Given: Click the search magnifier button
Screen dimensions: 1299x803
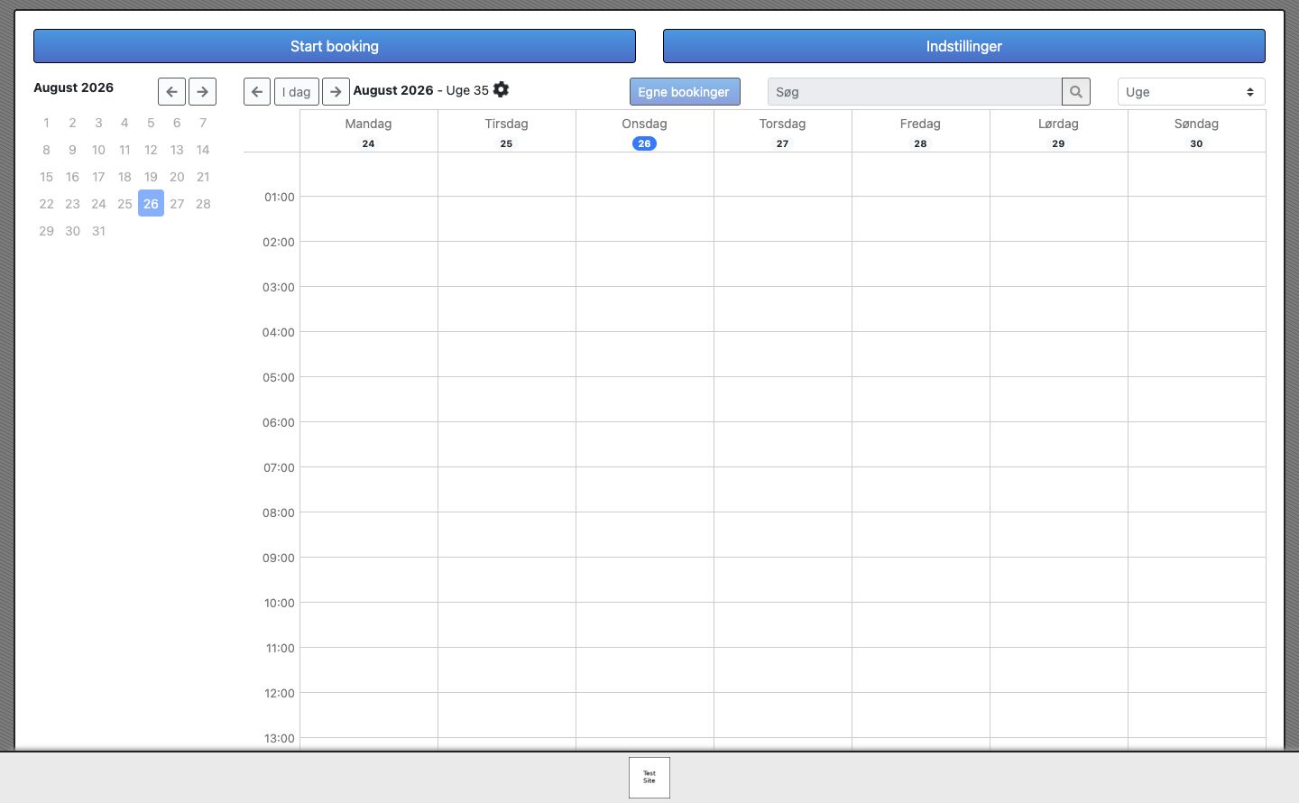Looking at the screenshot, I should (1076, 91).
